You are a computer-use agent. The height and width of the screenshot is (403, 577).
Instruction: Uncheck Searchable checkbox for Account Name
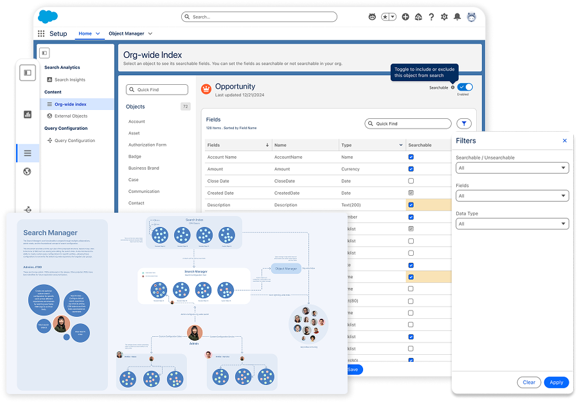click(x=411, y=157)
